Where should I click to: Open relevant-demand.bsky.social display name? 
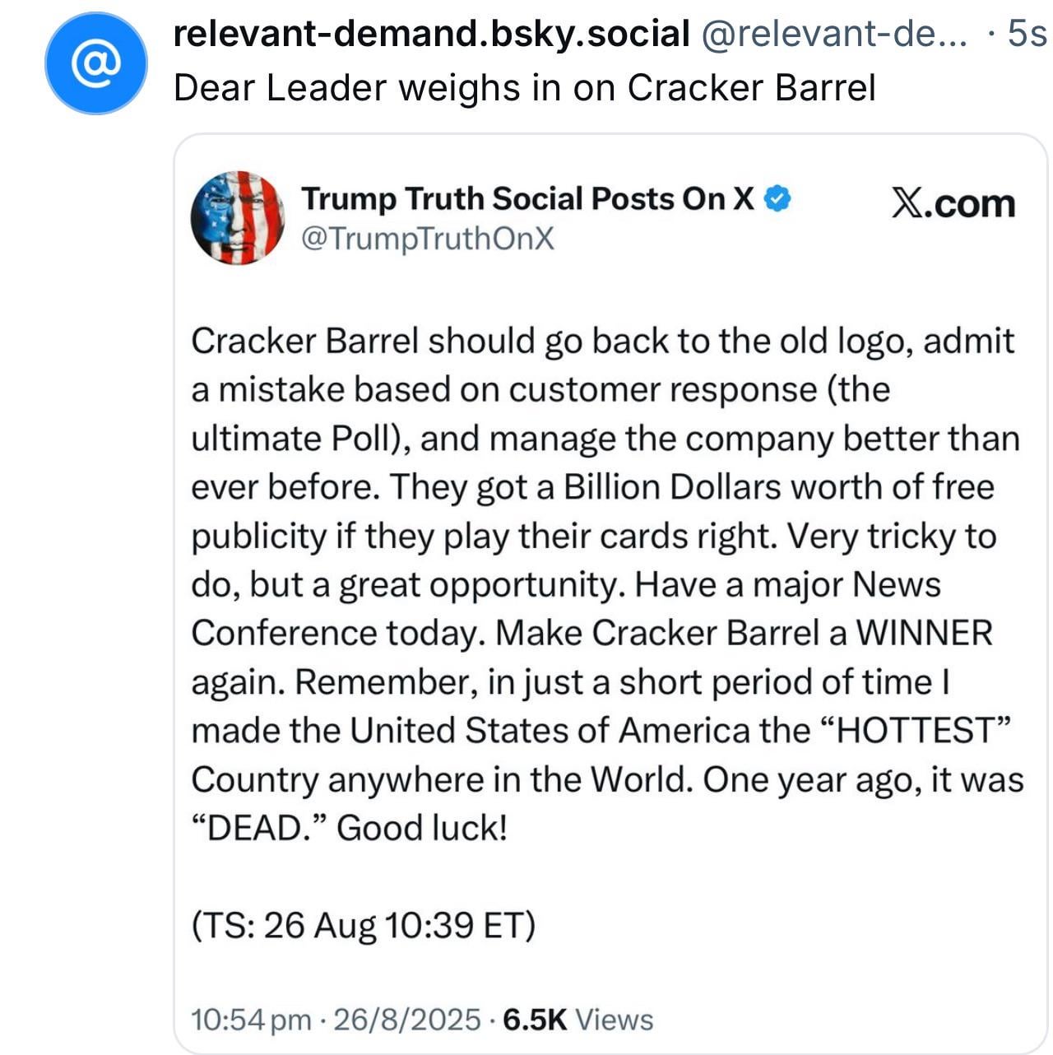click(x=432, y=34)
